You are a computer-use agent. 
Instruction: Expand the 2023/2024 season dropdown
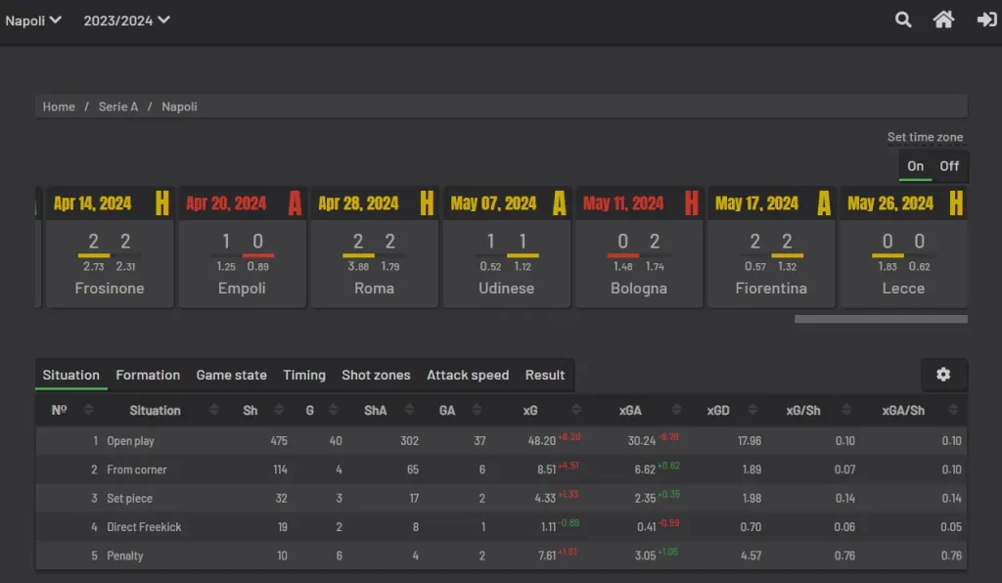(x=126, y=21)
